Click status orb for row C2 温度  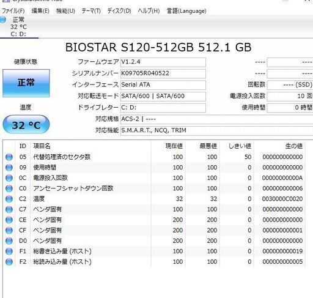pos(9,199)
